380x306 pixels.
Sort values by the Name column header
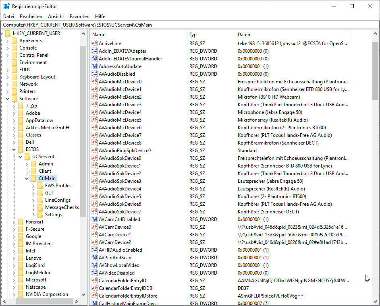(137, 35)
